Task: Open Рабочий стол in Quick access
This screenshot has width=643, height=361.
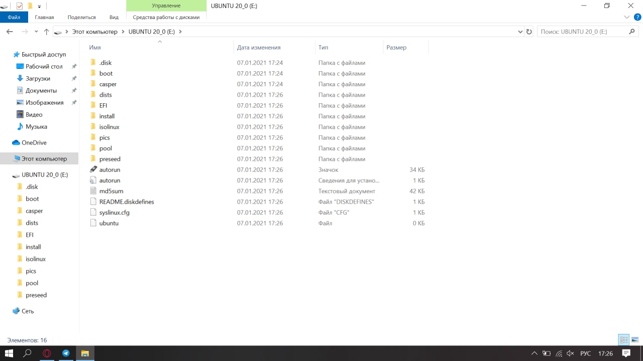Action: [44, 67]
